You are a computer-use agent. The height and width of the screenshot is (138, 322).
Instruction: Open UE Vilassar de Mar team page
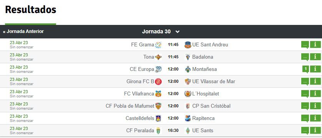tap(214, 82)
